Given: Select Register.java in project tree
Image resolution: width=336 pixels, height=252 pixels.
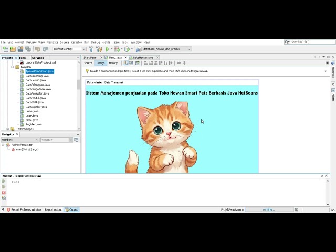Looking at the screenshot, I should click(34, 124).
